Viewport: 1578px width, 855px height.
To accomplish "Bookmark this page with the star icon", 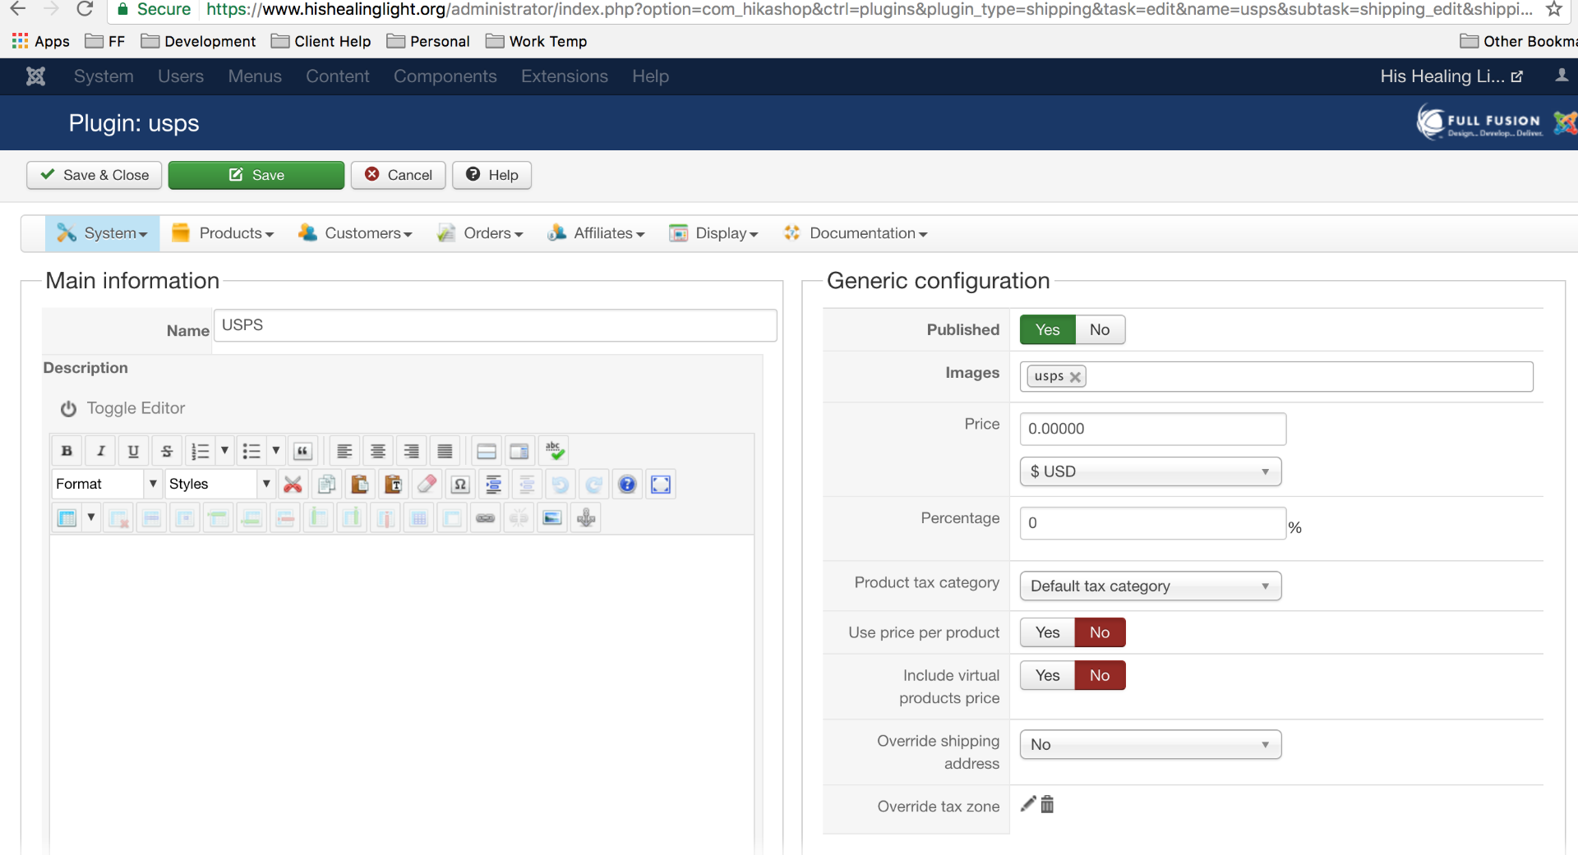I will (x=1553, y=10).
